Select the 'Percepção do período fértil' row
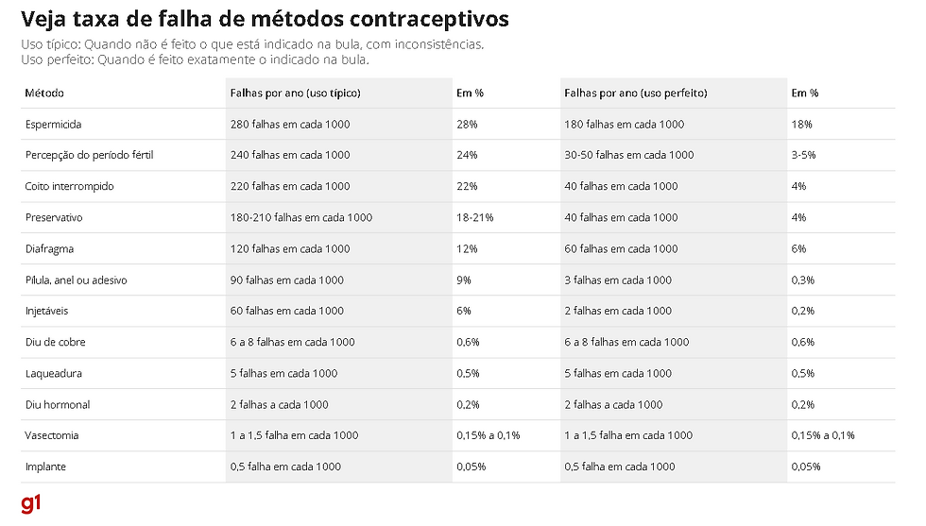This screenshot has width=926, height=526. tap(89, 155)
